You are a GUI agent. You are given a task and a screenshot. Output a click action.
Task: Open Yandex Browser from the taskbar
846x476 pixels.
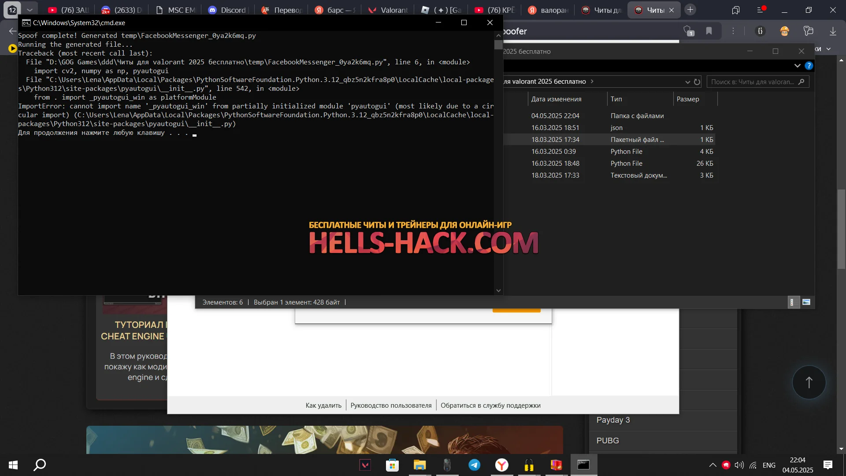[x=502, y=465]
